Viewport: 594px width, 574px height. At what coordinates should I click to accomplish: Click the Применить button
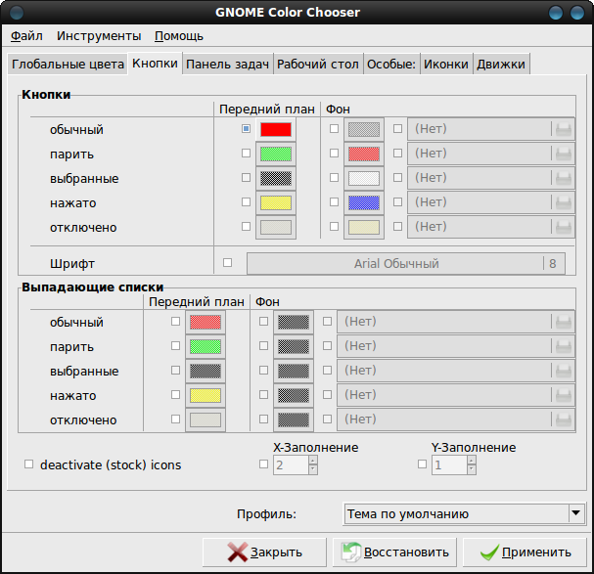tap(525, 552)
